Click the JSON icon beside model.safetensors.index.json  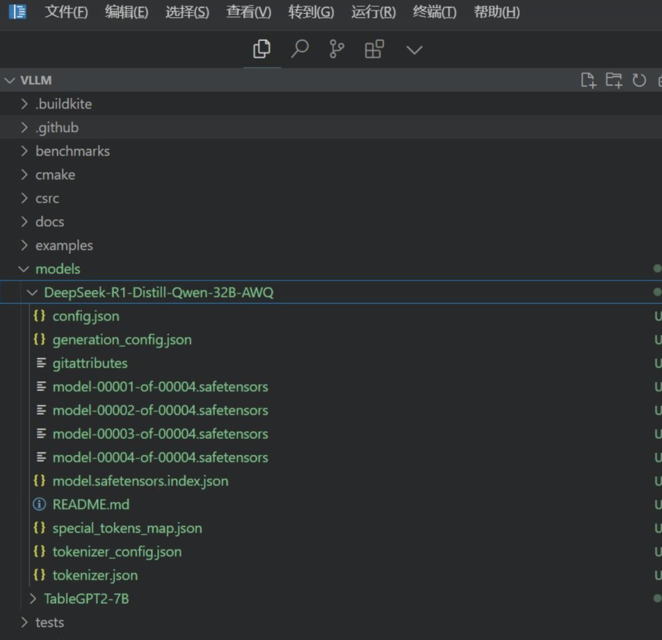pos(39,481)
